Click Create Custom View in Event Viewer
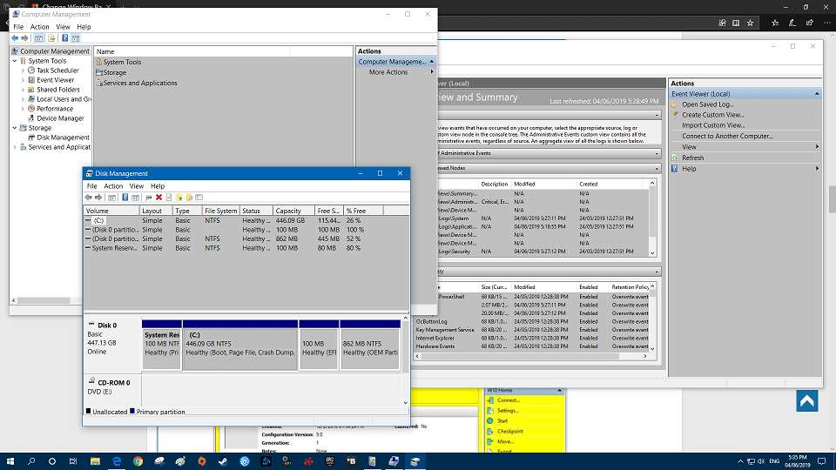Image resolution: width=836 pixels, height=470 pixels. (713, 115)
